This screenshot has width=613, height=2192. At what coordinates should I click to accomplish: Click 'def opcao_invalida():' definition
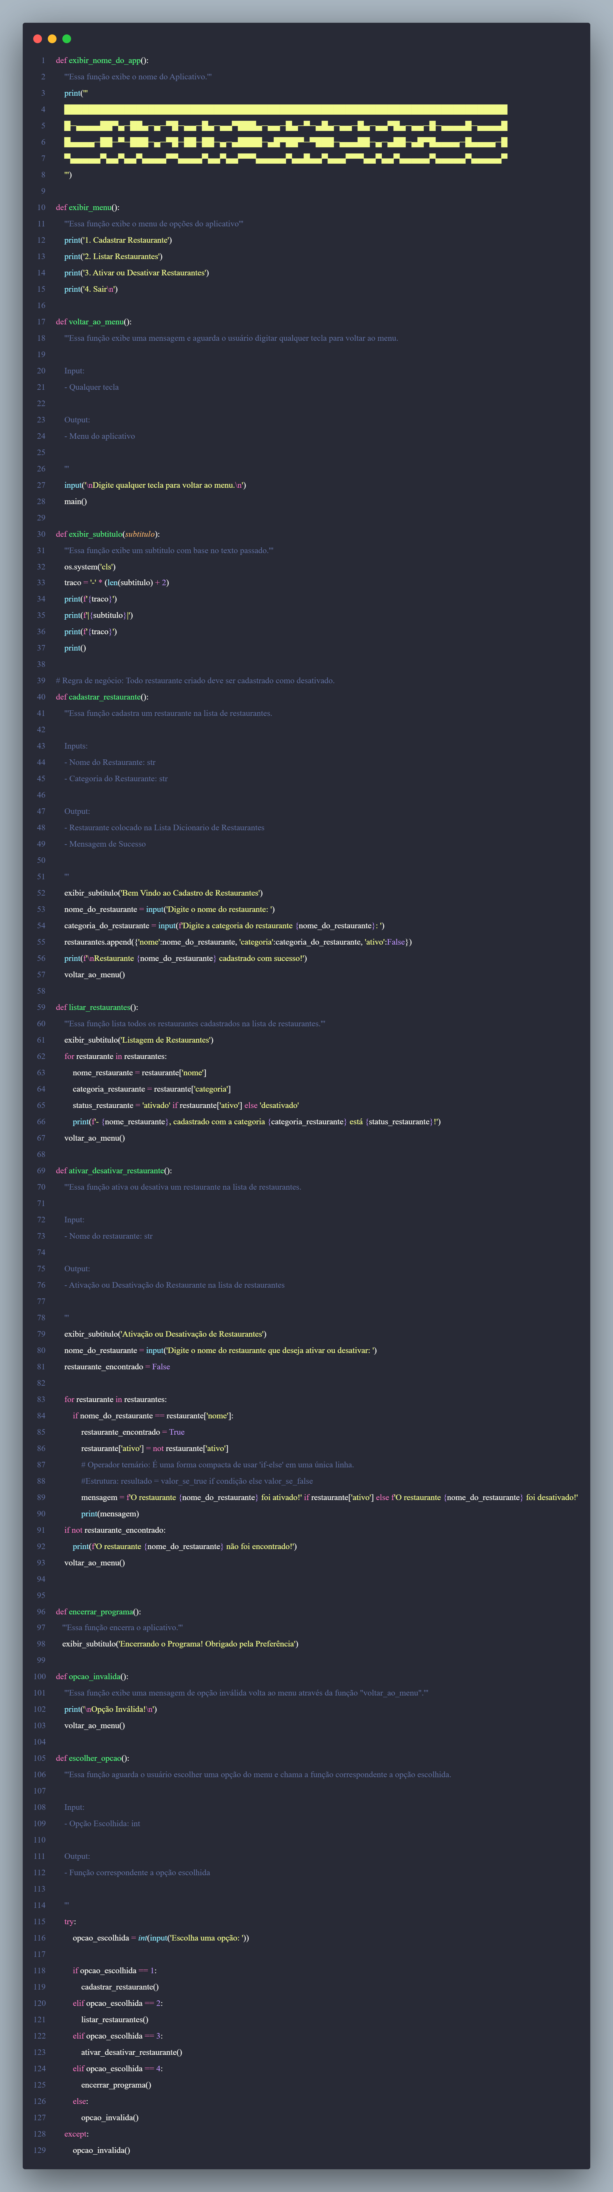point(92,1676)
